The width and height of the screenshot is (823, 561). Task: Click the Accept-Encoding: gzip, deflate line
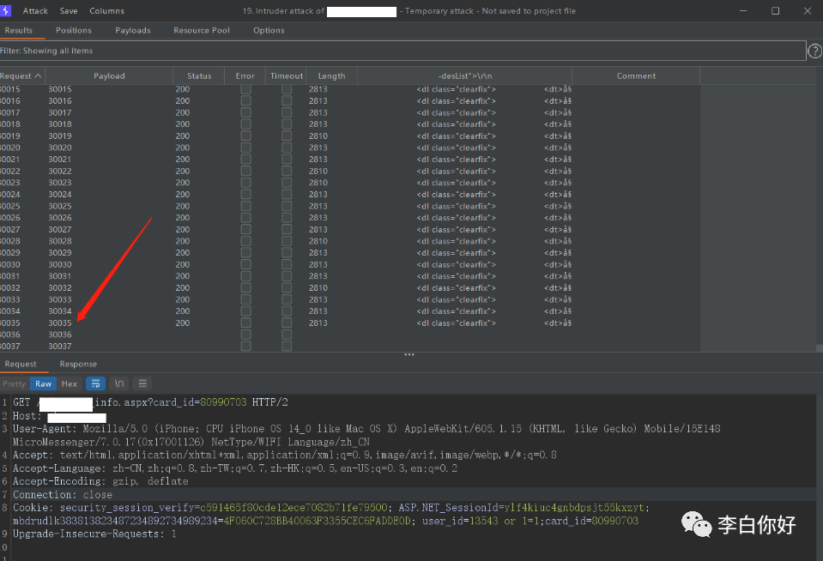(x=100, y=482)
